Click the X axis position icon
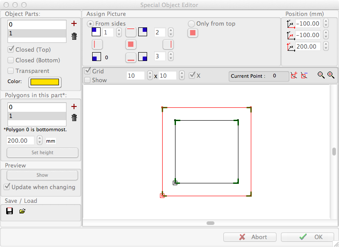Image resolution: width=339 pixels, height=247 pixels. pos(291,24)
